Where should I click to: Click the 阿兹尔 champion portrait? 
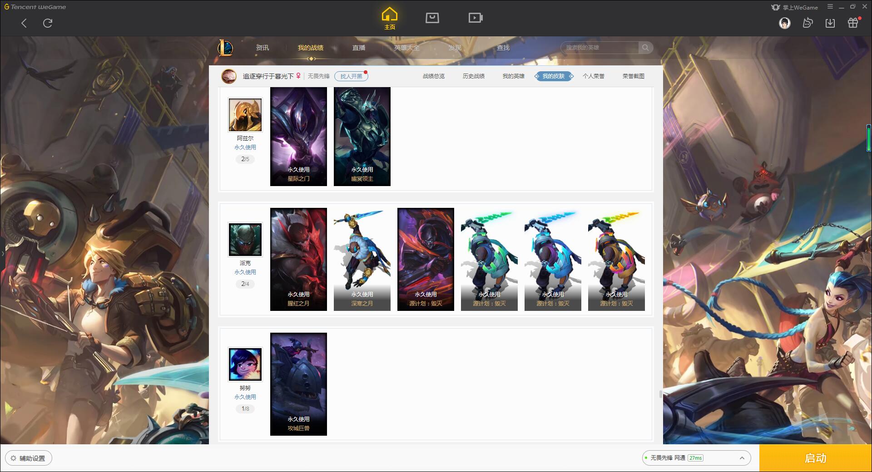pos(245,115)
